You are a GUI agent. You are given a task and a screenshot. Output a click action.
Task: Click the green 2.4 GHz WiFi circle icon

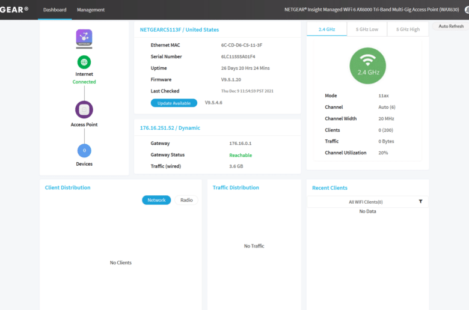click(367, 65)
